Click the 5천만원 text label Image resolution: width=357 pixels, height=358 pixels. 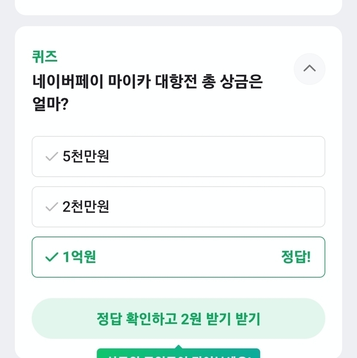point(86,157)
